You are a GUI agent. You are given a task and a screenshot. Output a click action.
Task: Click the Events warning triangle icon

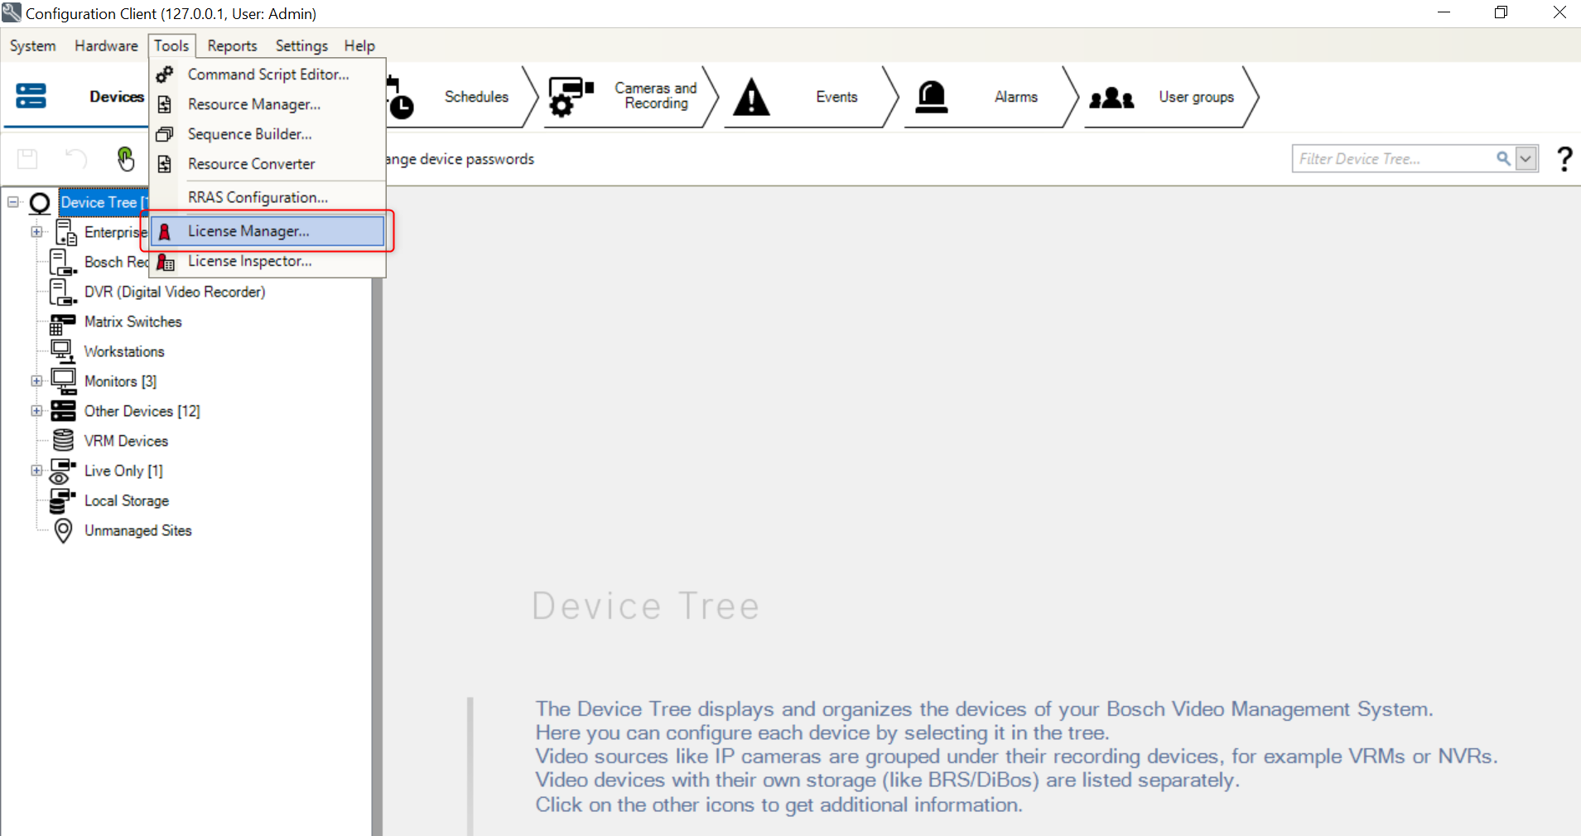pos(752,97)
